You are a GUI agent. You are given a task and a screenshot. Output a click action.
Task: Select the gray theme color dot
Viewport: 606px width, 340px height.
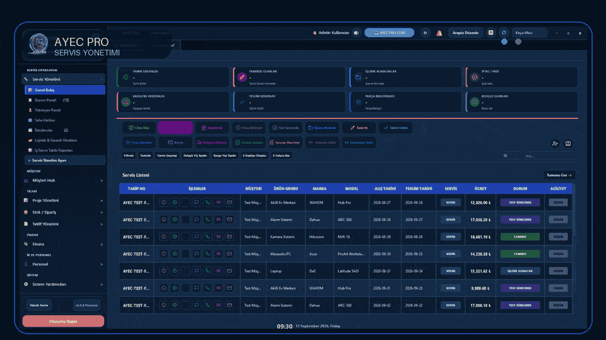518,42
